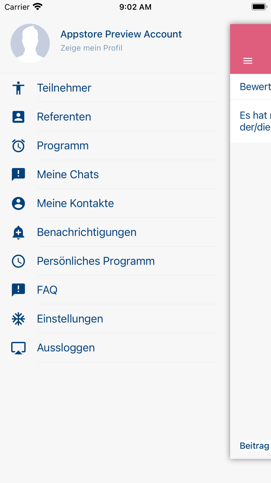Tap the Appstore Preview Account name
Viewport: 271px width, 483px height.
(x=121, y=34)
